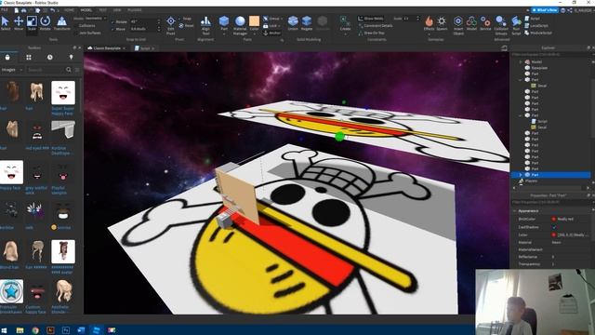
Task: Open the Color picker dropdown arrow
Action: [254, 33]
